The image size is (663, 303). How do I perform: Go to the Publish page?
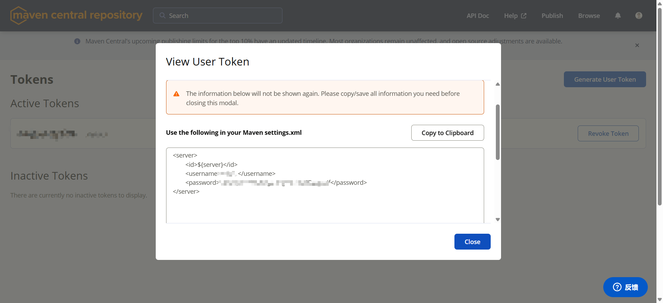coord(552,16)
